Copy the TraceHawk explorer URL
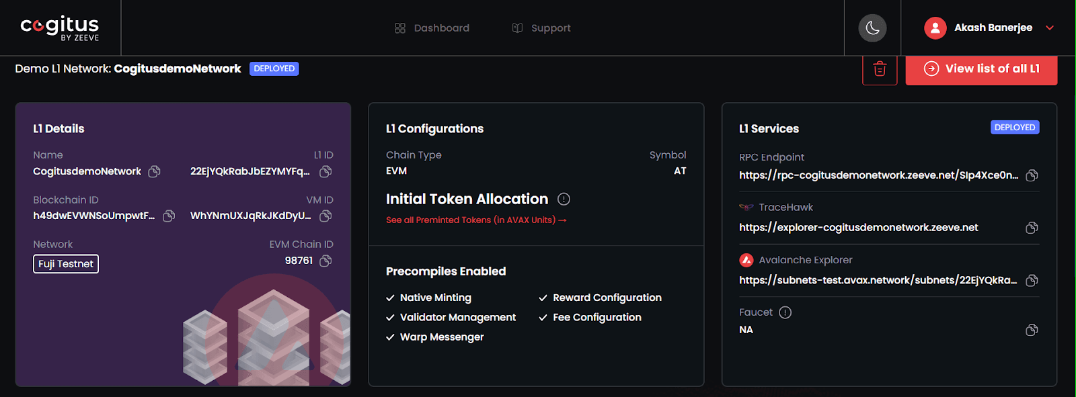This screenshot has height=397, width=1076. (x=1032, y=228)
